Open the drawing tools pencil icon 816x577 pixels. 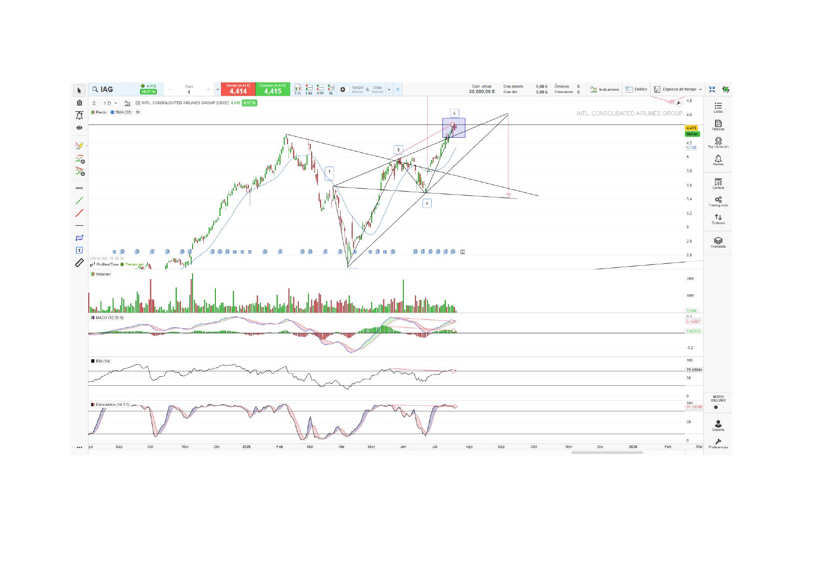[x=79, y=146]
